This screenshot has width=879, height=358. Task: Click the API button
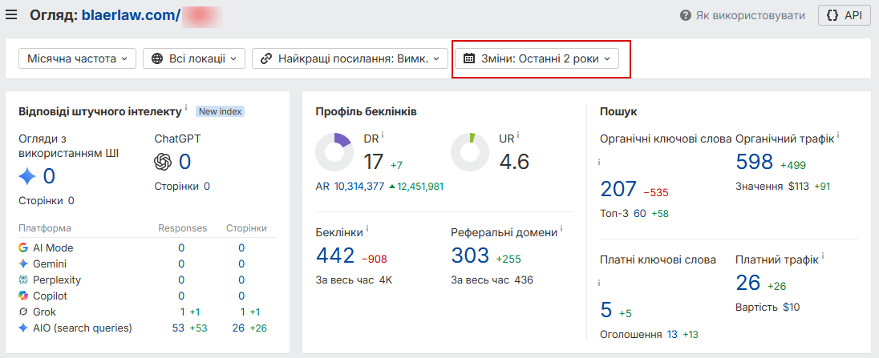pos(845,16)
